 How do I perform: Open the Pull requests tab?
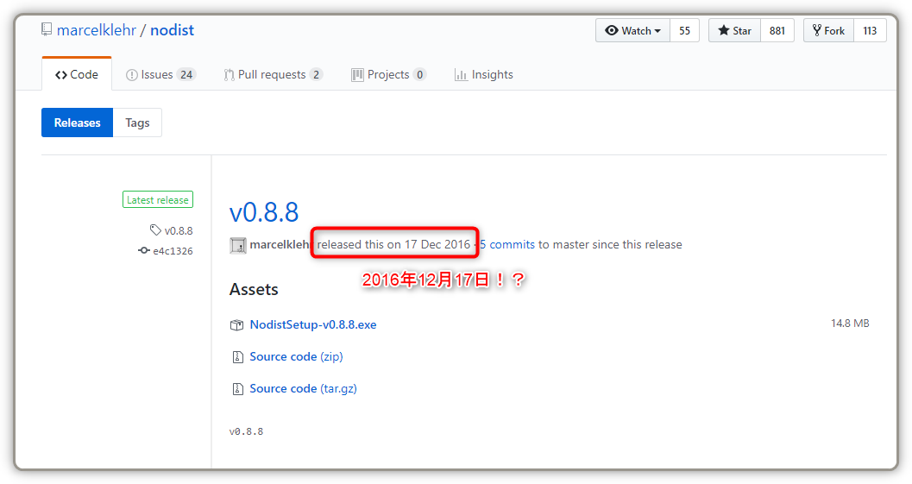click(274, 74)
